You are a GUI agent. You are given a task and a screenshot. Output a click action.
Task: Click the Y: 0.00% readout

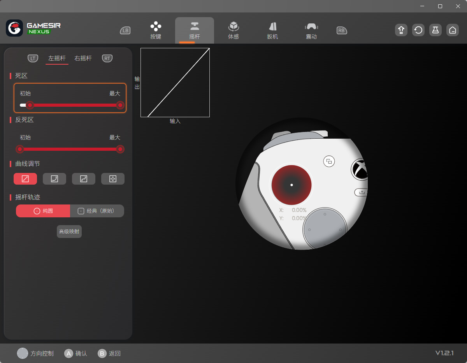coord(293,218)
